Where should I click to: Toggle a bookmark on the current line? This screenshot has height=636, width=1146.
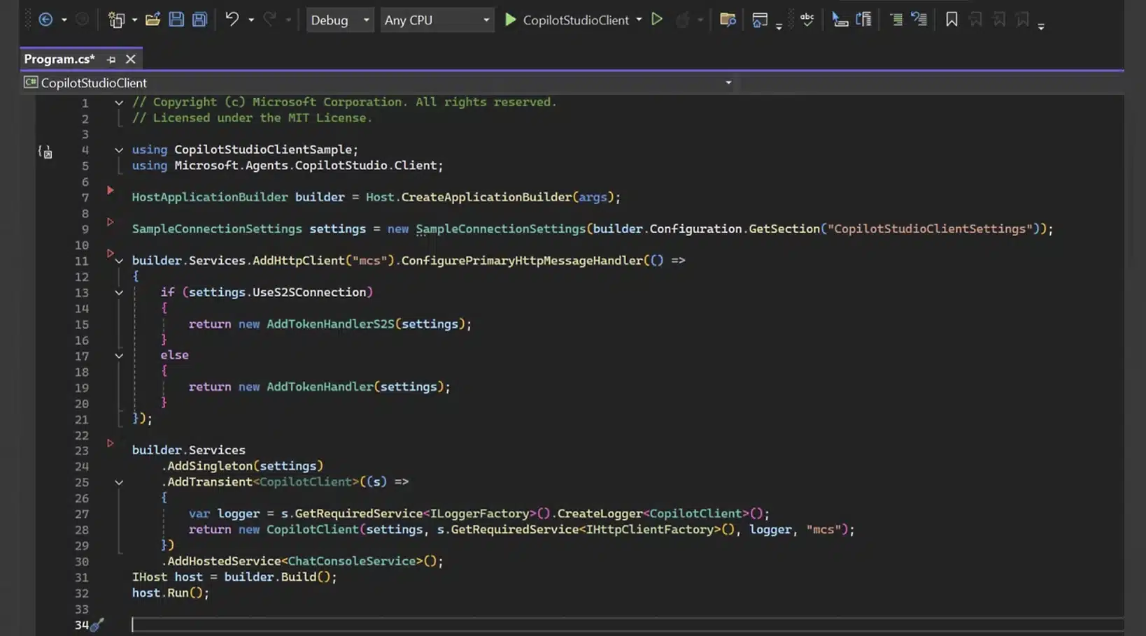point(952,20)
